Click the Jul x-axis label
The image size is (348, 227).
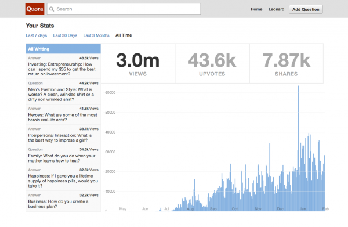pos(166,209)
